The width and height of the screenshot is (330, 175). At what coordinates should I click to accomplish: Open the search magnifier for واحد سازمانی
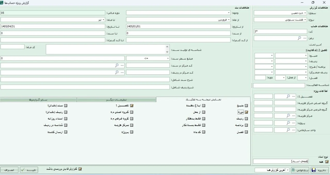(288, 130)
